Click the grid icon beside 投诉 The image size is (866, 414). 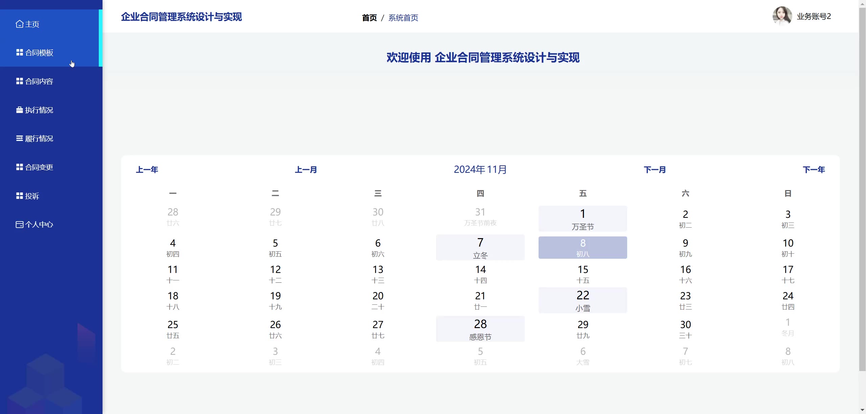coord(20,196)
